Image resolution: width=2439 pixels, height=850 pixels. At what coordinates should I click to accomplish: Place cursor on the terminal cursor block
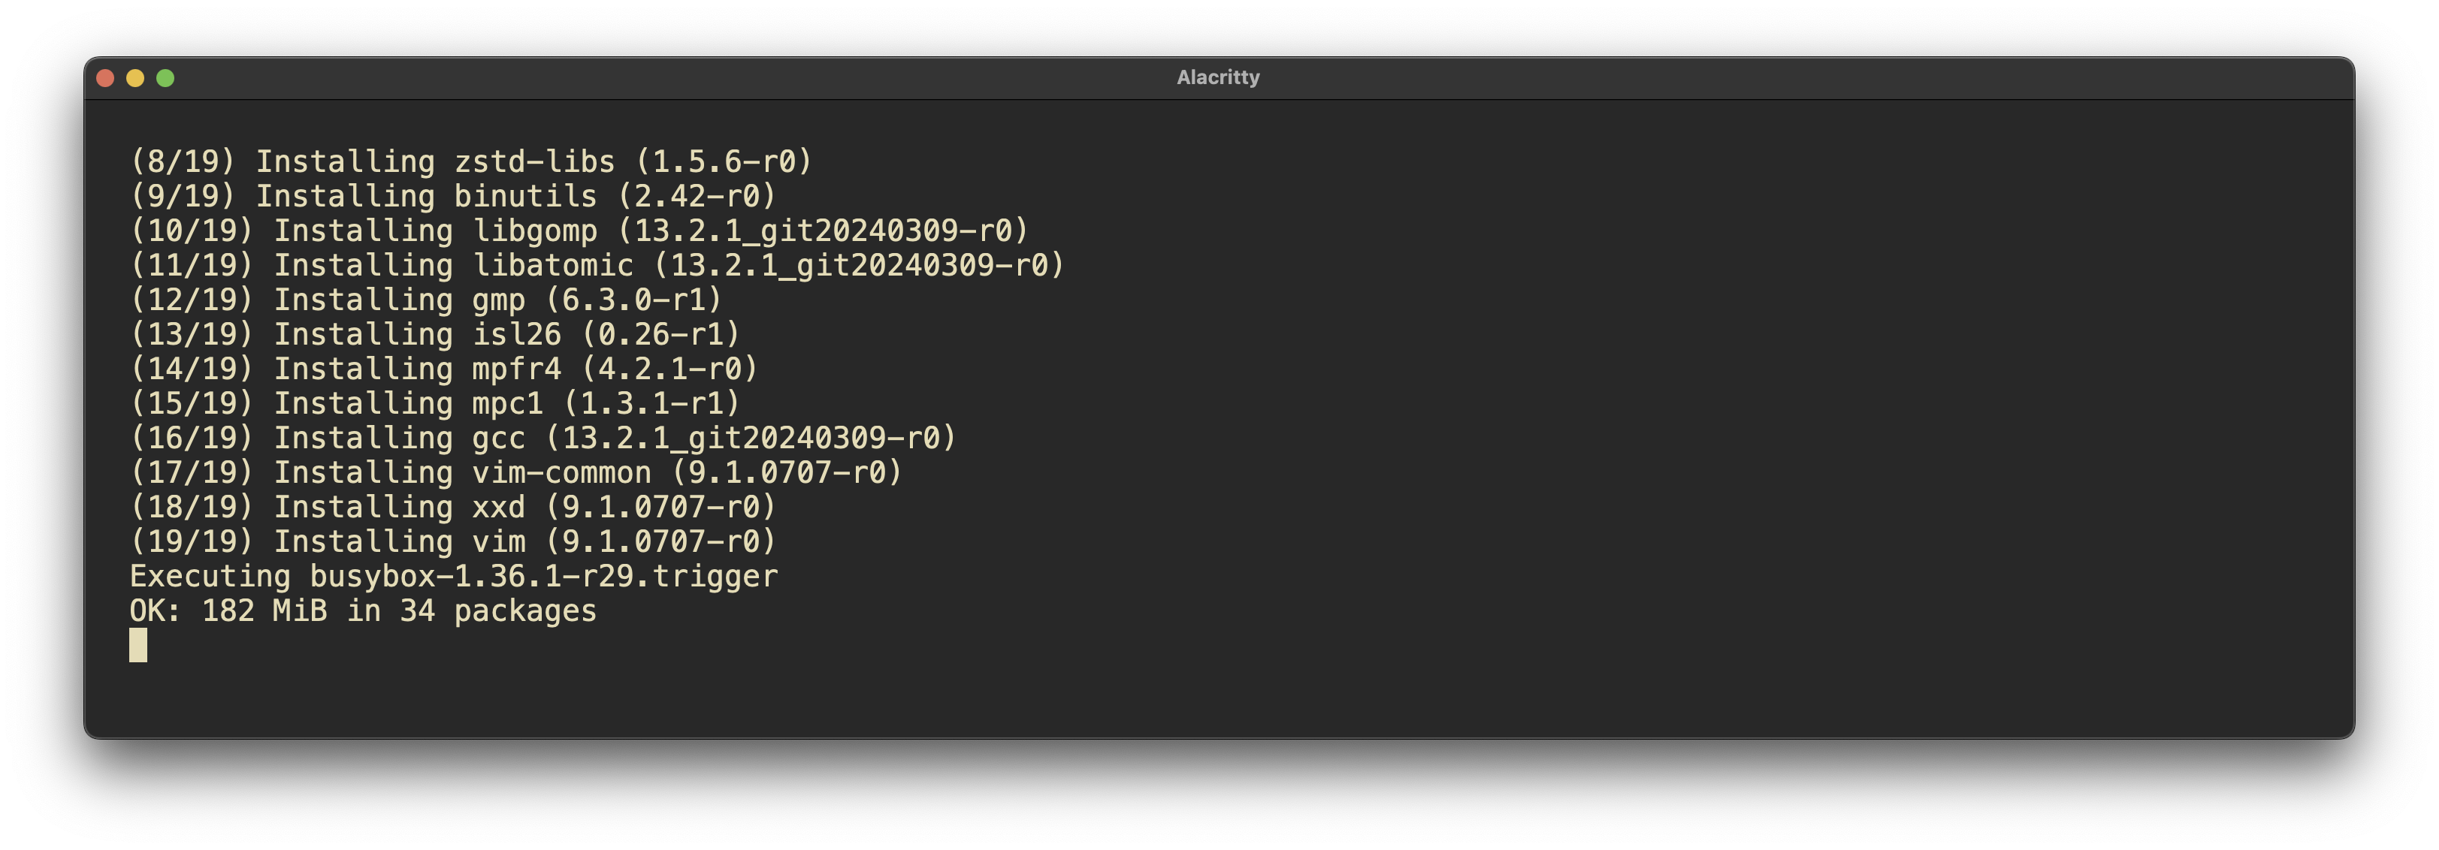click(x=138, y=646)
